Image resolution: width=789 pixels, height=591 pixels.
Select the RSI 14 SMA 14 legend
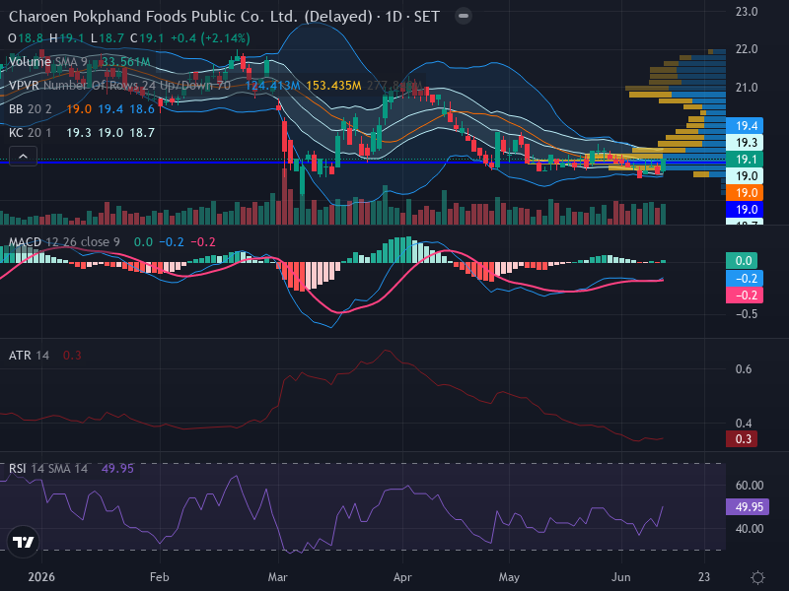48,469
